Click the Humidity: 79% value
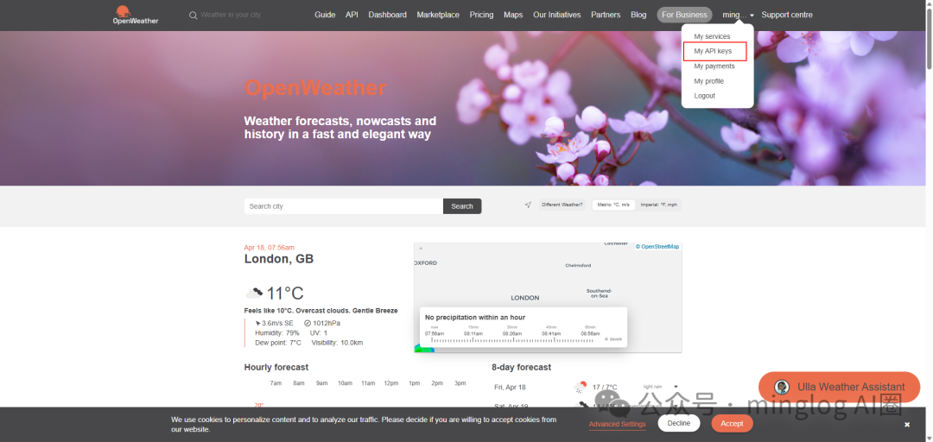The height and width of the screenshot is (442, 933). point(277,333)
